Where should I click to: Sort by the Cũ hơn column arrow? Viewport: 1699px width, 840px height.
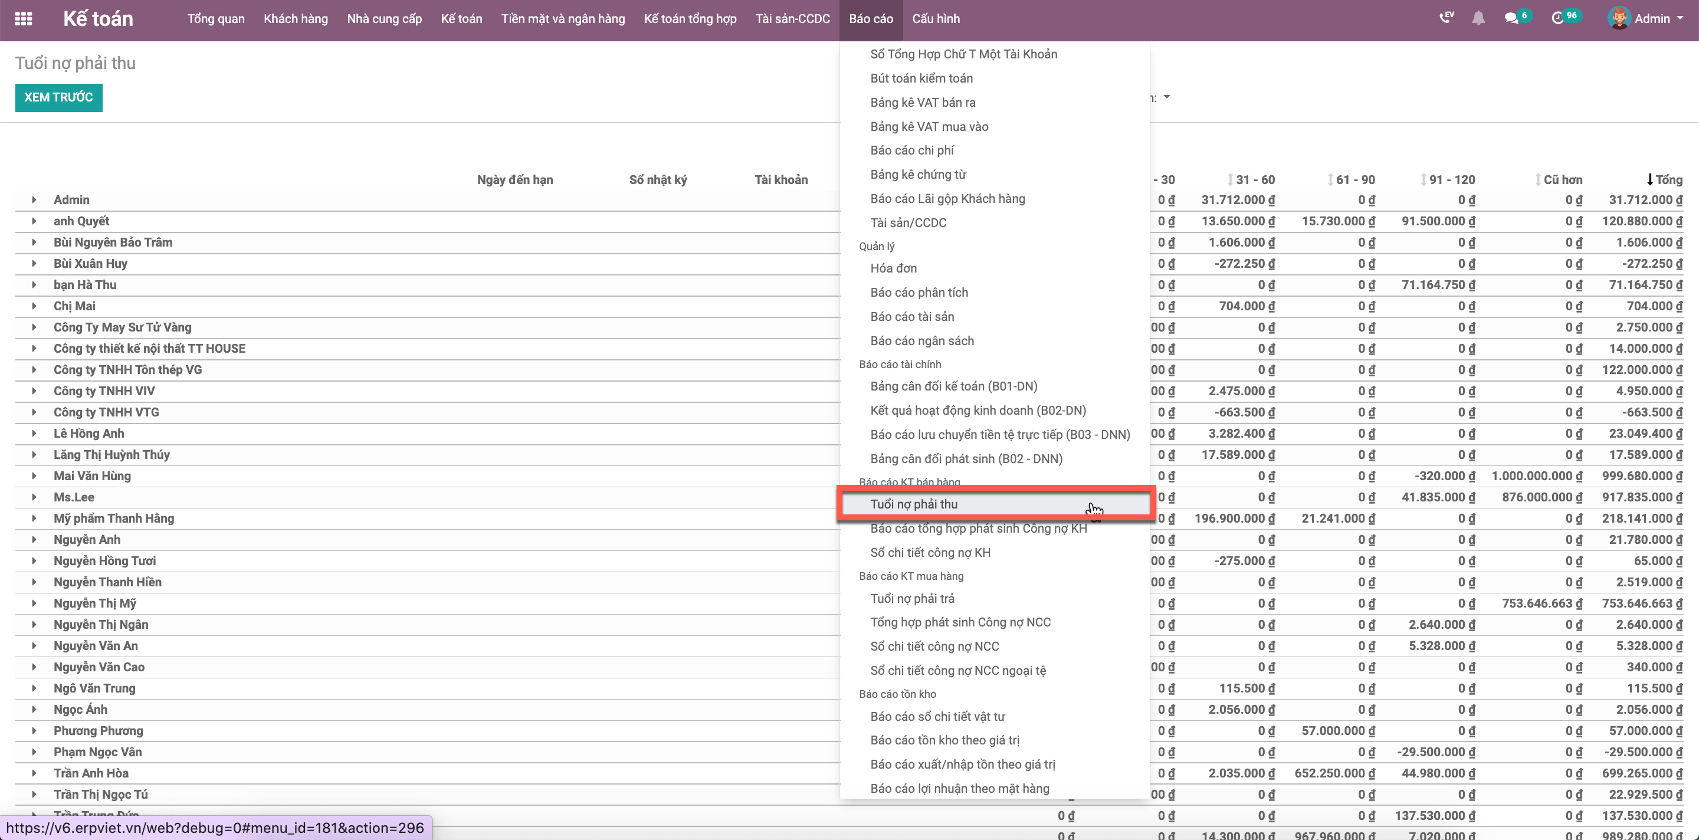[1537, 179]
